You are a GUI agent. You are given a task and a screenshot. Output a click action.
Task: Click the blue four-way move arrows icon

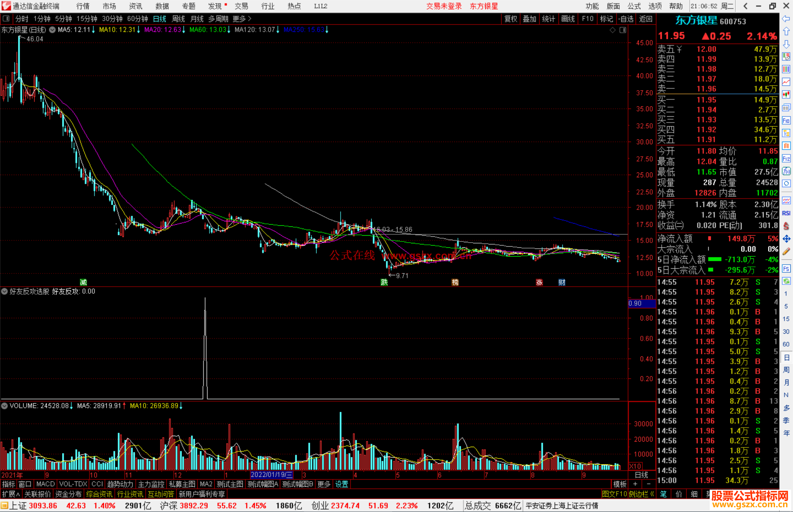point(786,239)
